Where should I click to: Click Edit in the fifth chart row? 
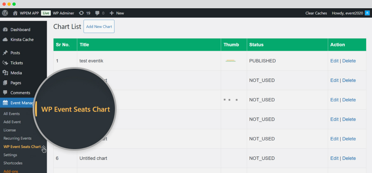[334, 139]
